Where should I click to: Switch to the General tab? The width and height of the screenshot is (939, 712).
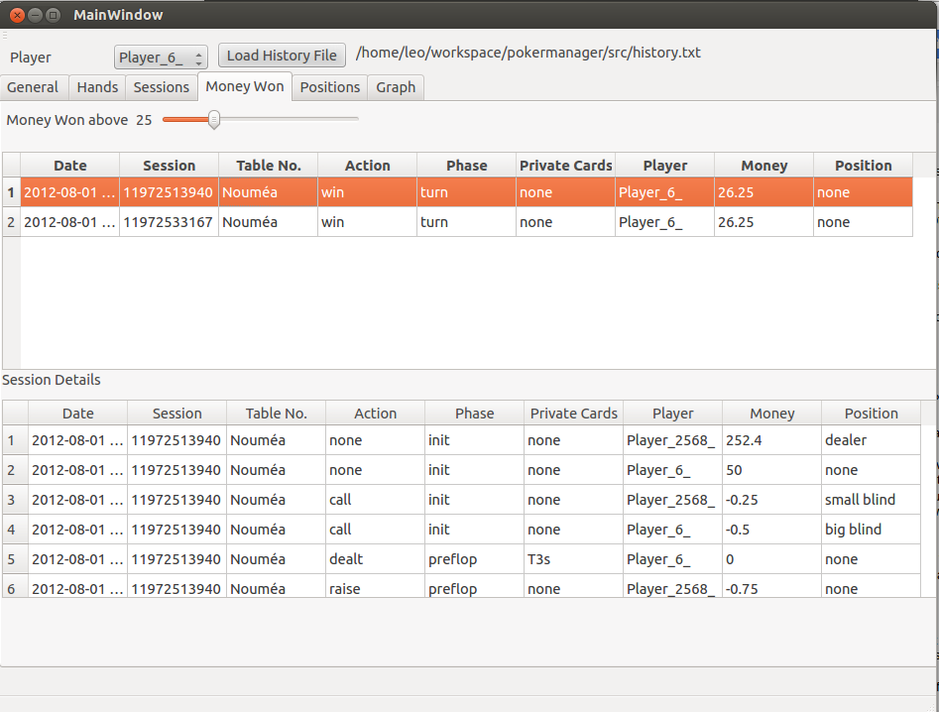(33, 87)
